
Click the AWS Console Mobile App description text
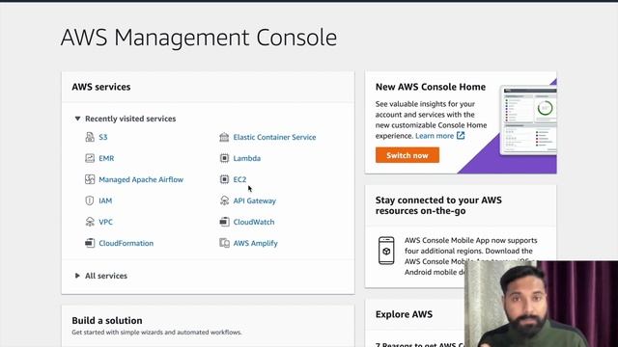pos(471,256)
